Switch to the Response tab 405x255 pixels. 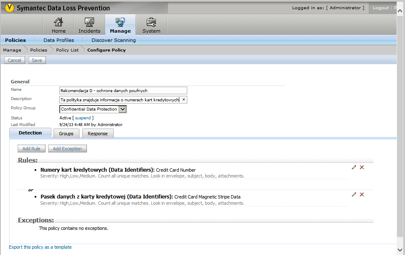pos(98,134)
